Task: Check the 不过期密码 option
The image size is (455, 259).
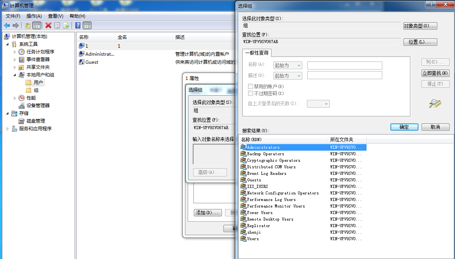Action: point(250,93)
